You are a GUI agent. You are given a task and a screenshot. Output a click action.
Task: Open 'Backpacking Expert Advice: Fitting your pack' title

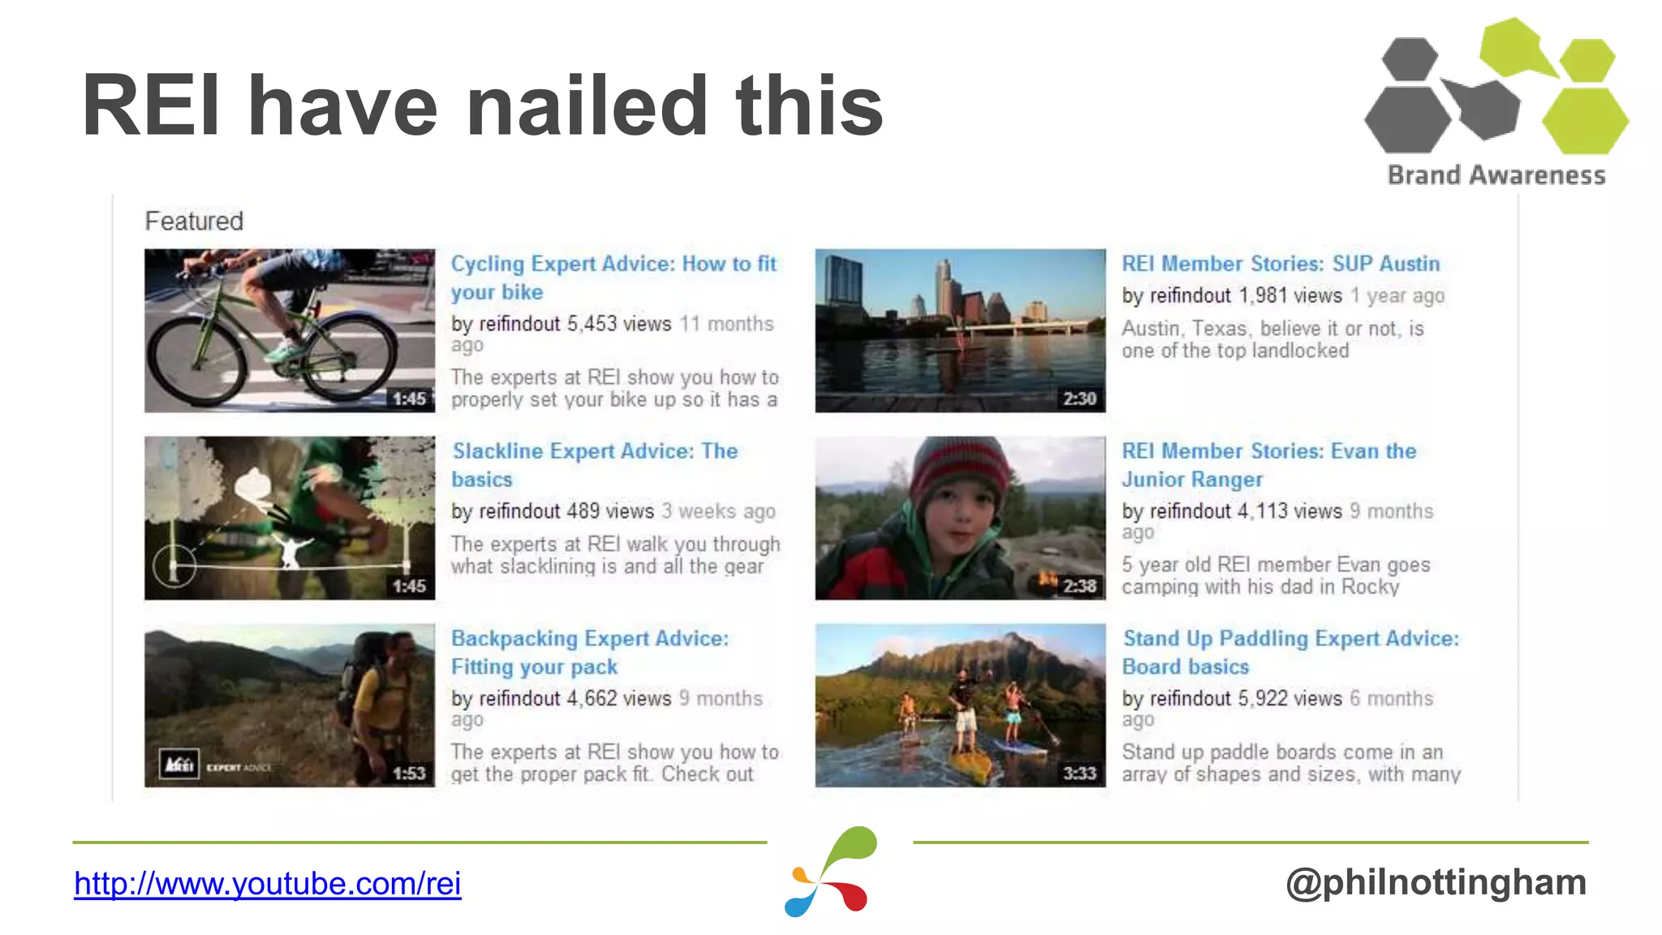(590, 653)
